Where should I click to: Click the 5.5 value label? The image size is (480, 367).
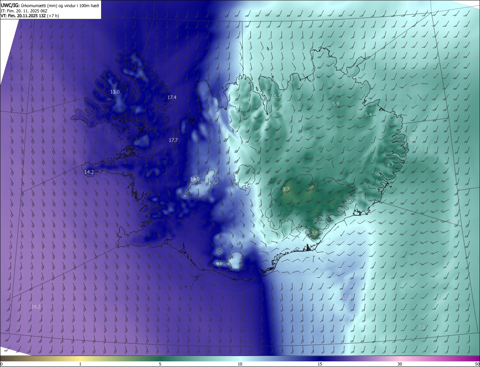coord(278,96)
